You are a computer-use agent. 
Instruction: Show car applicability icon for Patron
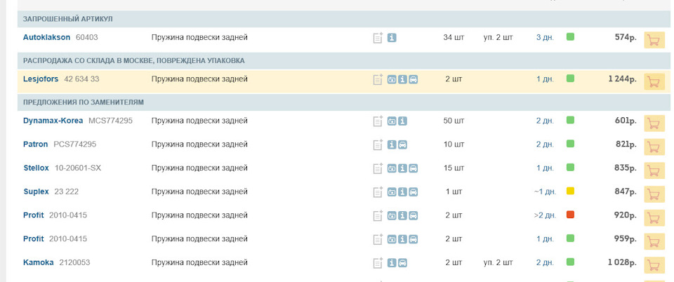pyautogui.click(x=402, y=145)
